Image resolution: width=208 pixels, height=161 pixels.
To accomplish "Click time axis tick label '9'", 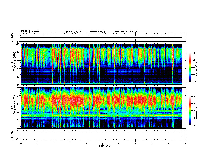I will [x=168, y=144].
